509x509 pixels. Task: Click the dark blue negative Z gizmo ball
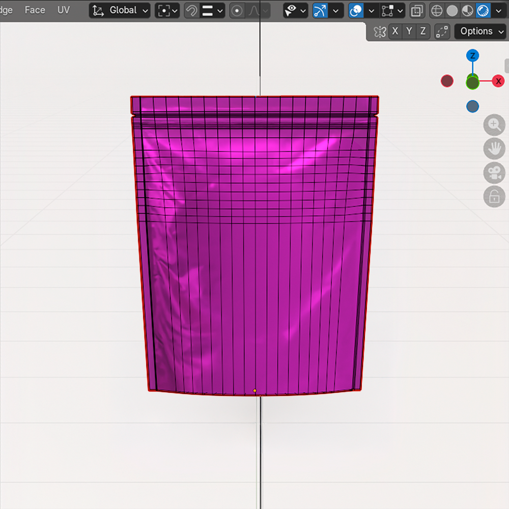pyautogui.click(x=473, y=106)
